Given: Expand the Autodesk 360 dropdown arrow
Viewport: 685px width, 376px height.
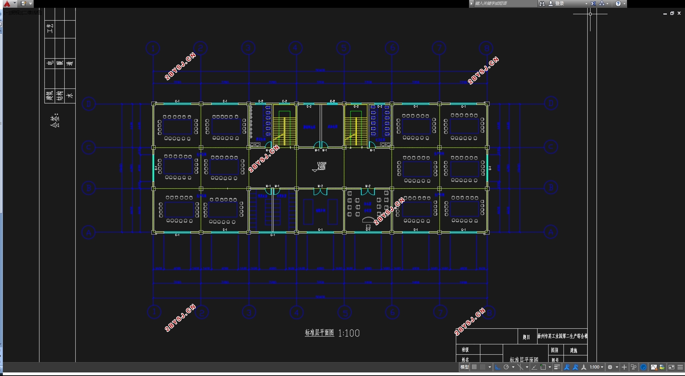Looking at the screenshot, I should pos(608,4).
